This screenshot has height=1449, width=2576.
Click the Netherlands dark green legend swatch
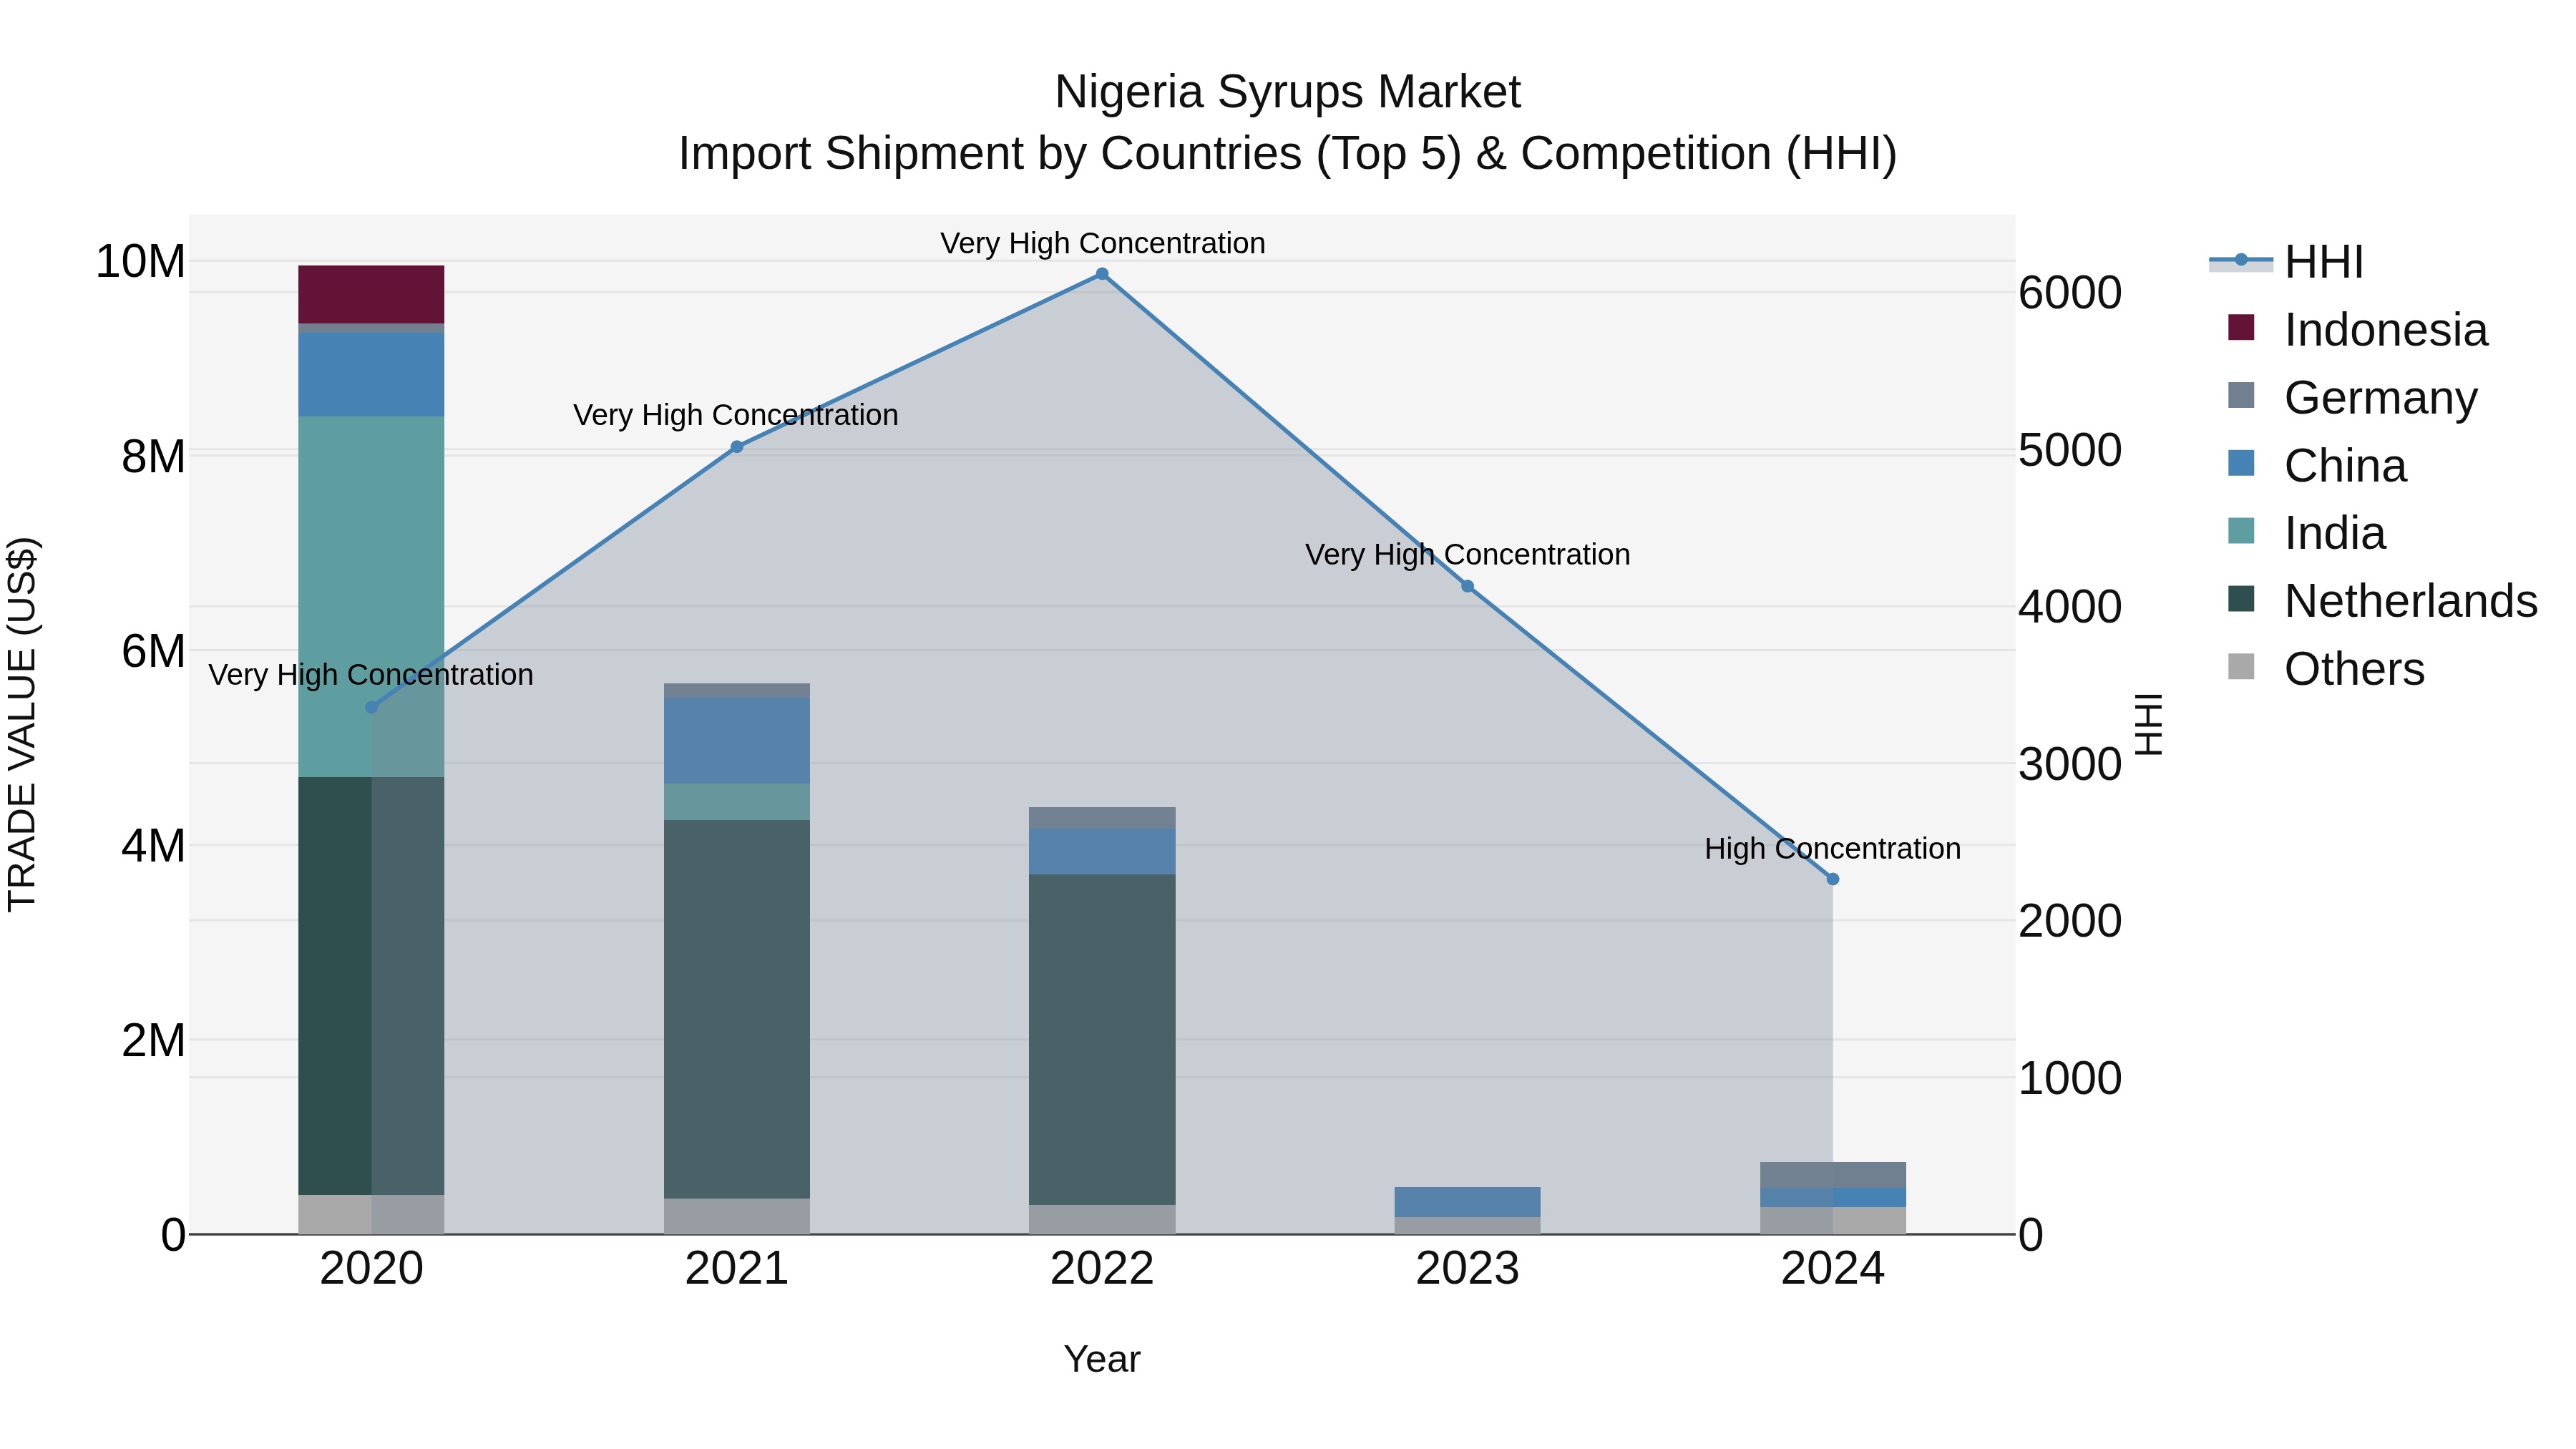[2241, 599]
